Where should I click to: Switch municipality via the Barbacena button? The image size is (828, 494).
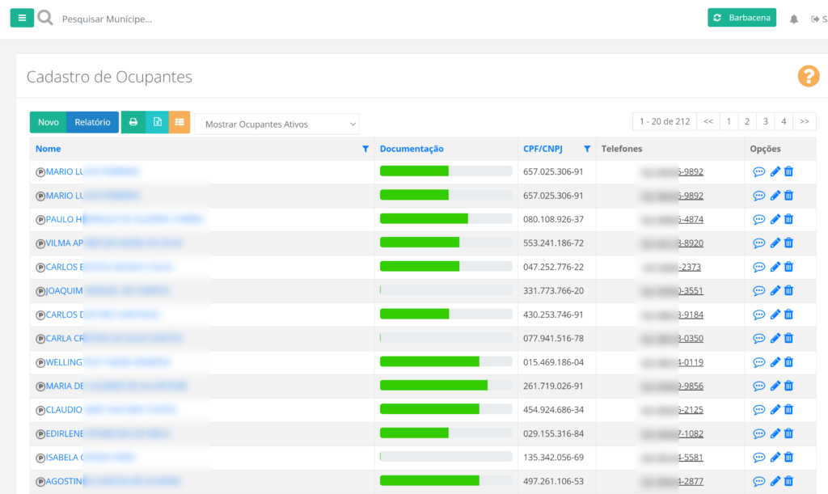741,18
